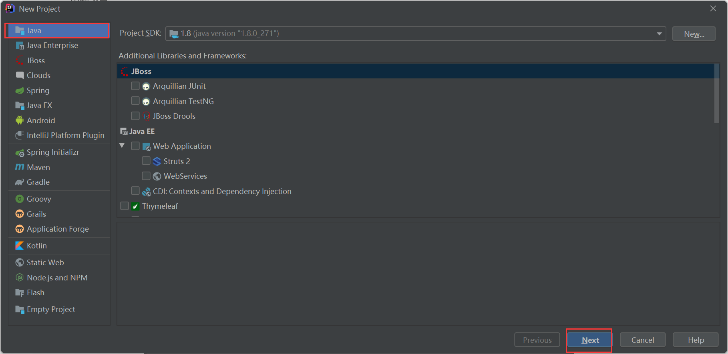The height and width of the screenshot is (354, 728).
Task: Click the Grails icon
Action: point(20,214)
